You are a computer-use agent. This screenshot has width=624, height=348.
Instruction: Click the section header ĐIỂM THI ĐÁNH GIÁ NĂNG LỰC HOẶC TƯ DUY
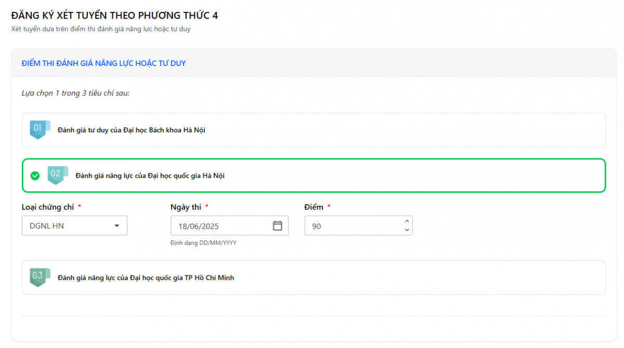click(x=104, y=63)
